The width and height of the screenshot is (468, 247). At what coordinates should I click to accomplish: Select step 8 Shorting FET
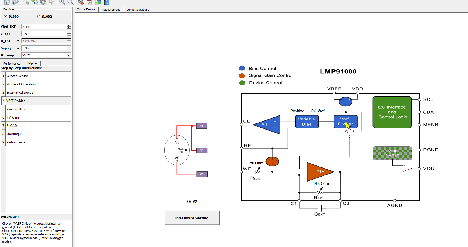36,134
